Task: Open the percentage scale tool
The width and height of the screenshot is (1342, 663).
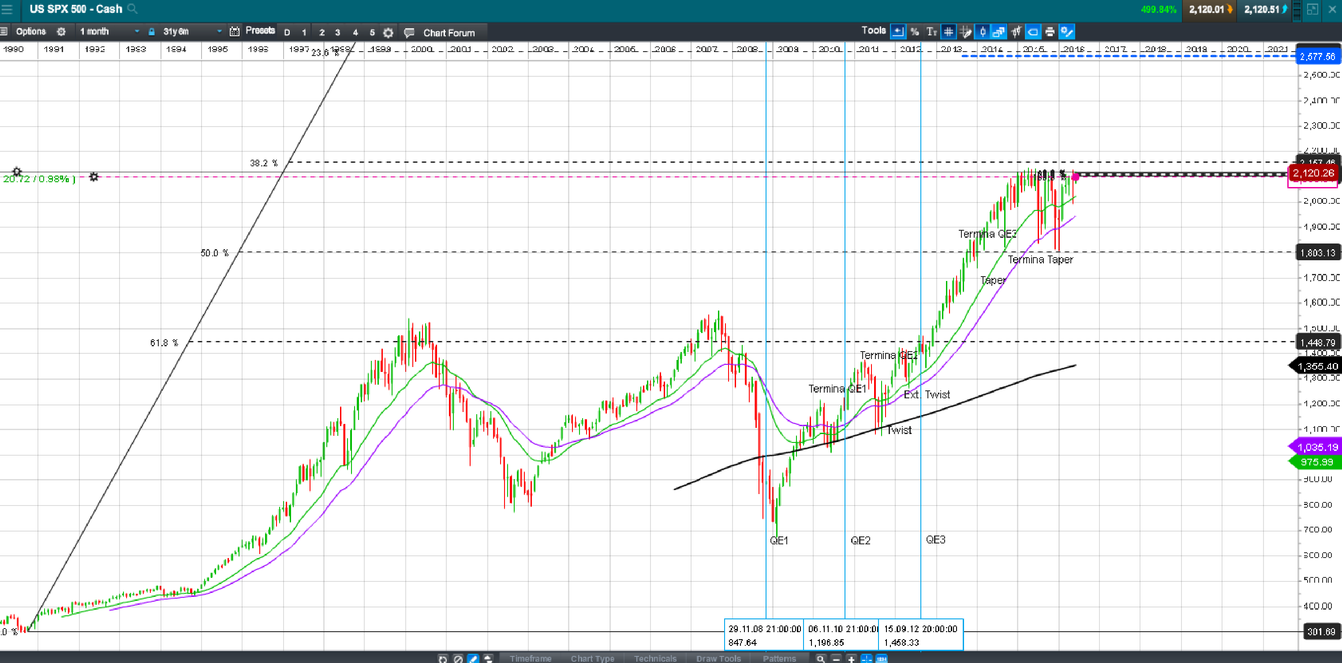Action: click(x=914, y=32)
